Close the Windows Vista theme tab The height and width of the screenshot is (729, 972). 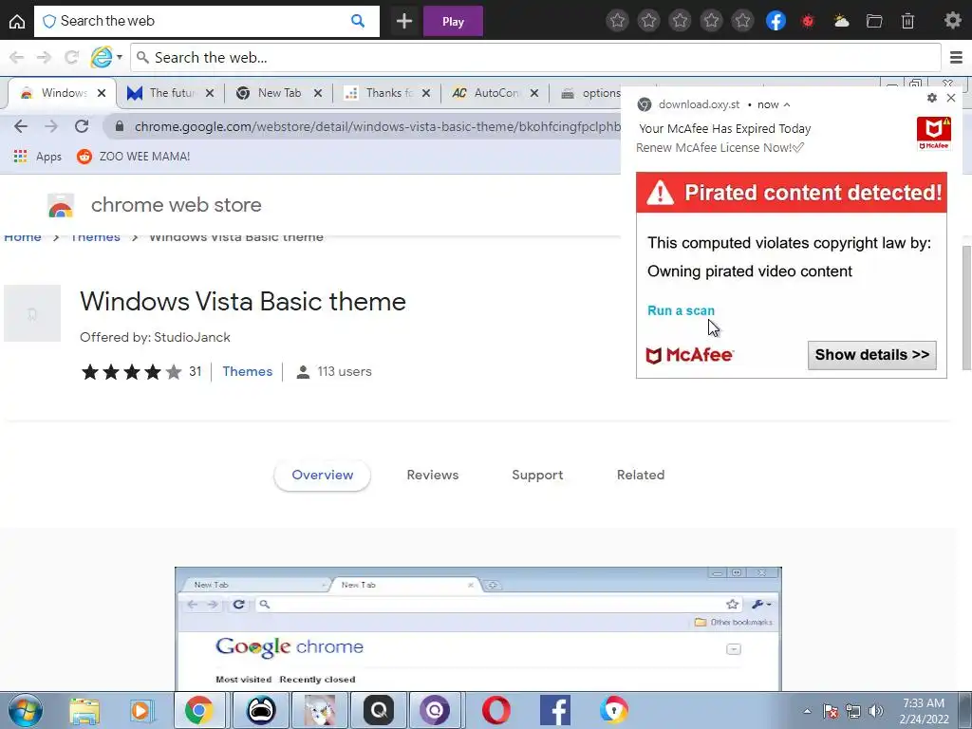[102, 93]
